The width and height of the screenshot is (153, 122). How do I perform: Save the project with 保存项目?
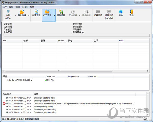61,13
